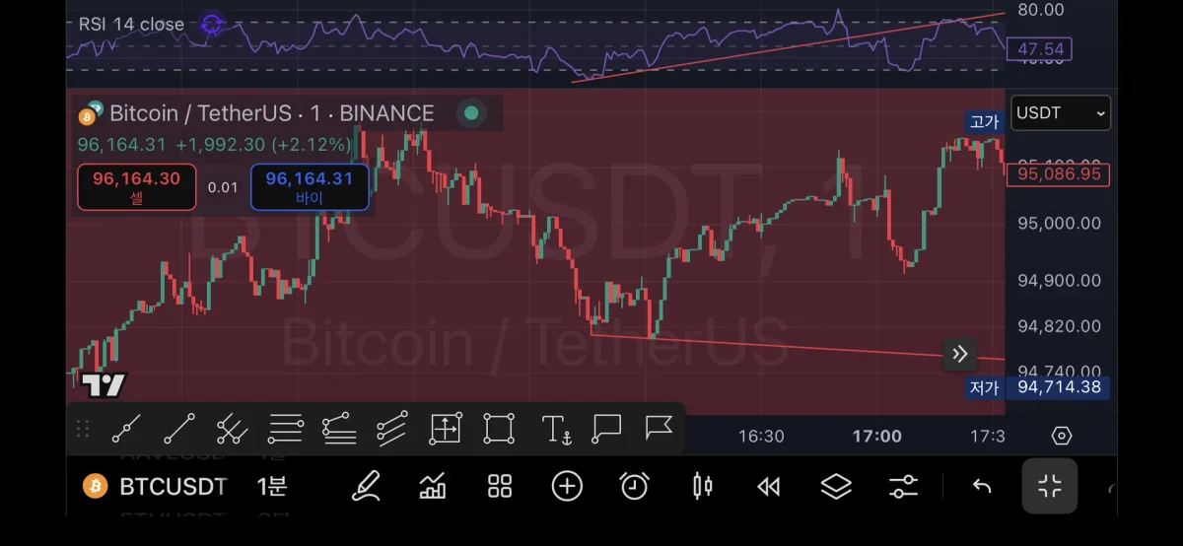Pick the parallel channel drawing tool
Viewport: 1183px width, 546px height.
(232, 429)
